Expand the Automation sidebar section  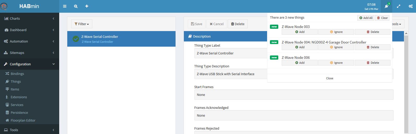pos(29,41)
